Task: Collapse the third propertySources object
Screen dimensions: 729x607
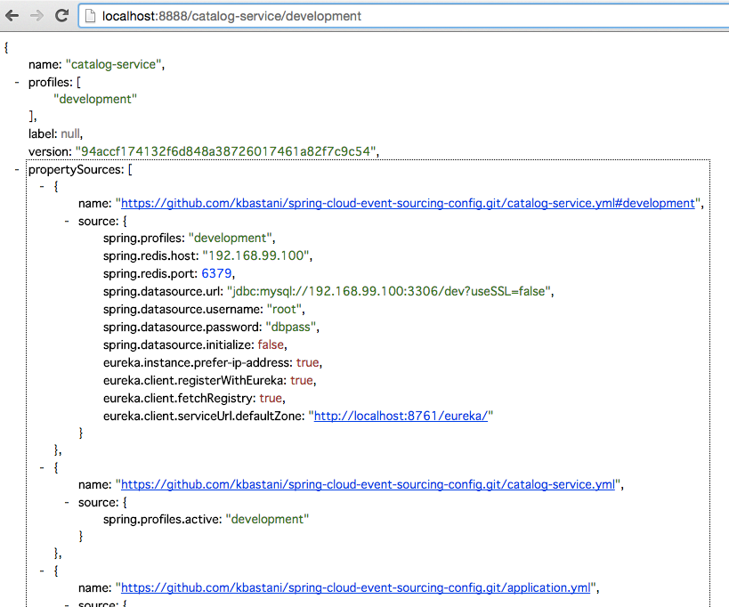Action: coord(42,571)
